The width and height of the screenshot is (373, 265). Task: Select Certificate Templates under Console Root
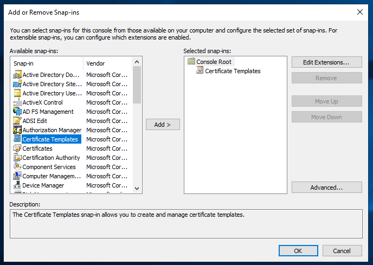point(233,71)
